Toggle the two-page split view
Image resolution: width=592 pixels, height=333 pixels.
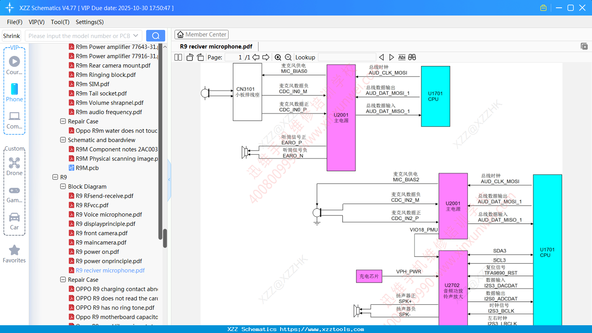[178, 57]
